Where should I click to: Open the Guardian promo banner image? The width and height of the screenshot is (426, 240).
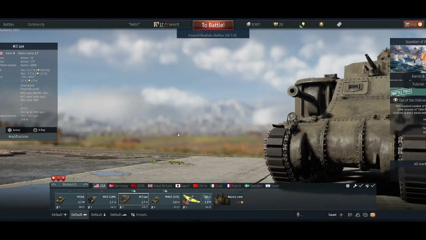point(408,59)
